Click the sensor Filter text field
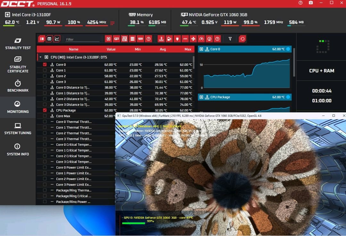The height and width of the screenshot is (236, 346). [x=83, y=39]
